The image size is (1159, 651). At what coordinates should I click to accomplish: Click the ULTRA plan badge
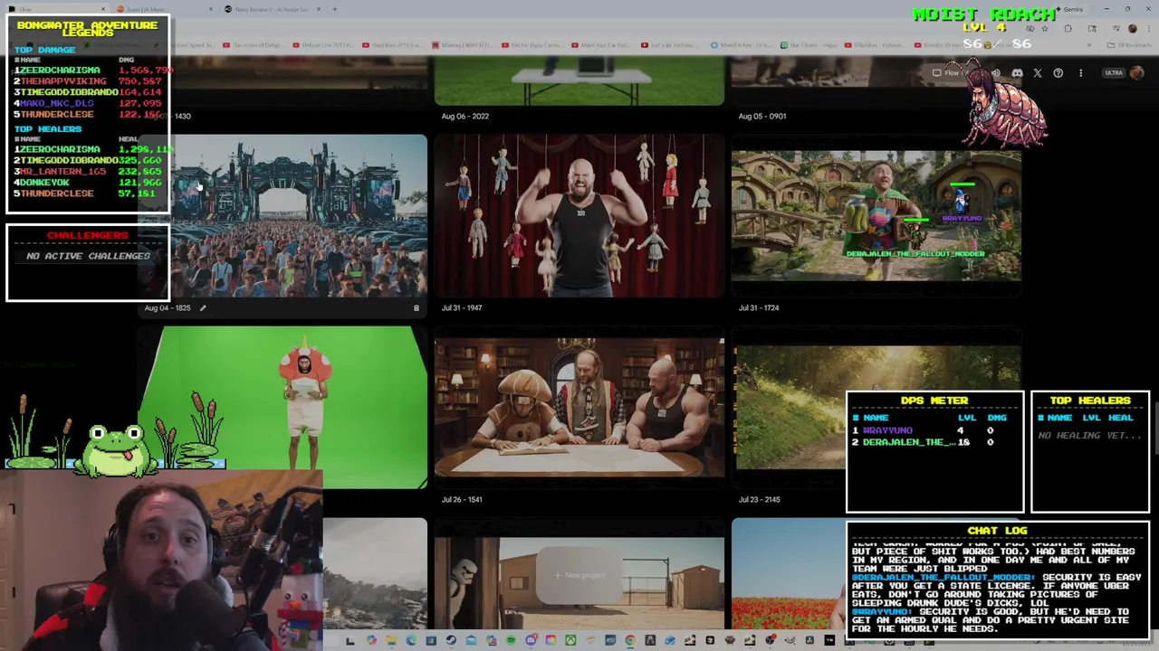pos(1114,73)
